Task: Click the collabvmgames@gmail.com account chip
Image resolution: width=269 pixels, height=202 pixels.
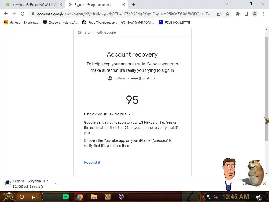Action: point(132,78)
